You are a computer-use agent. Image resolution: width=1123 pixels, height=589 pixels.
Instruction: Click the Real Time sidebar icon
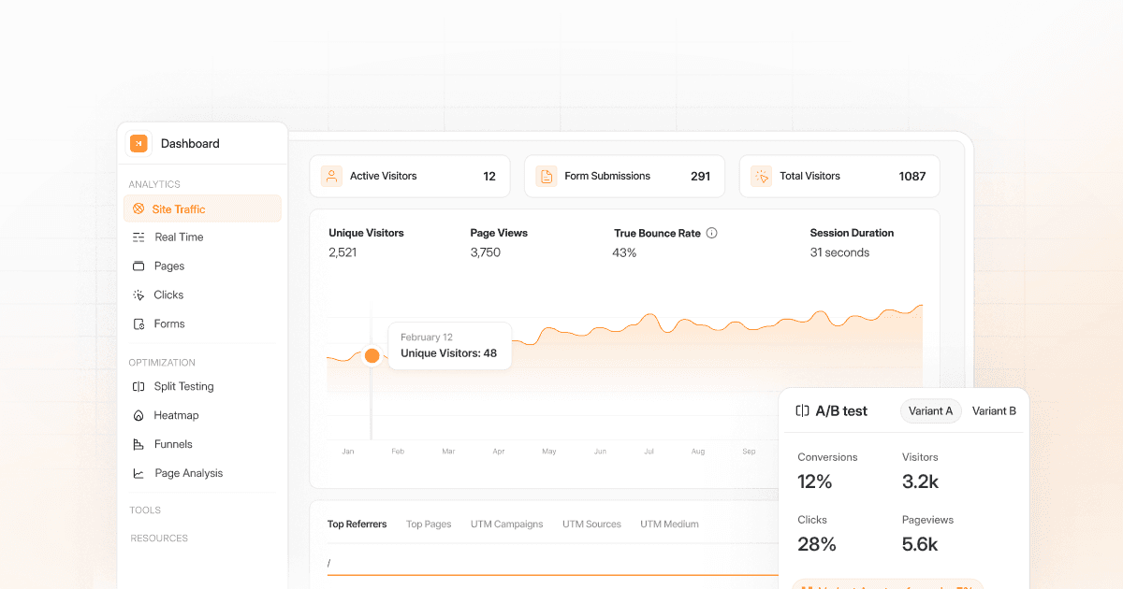139,237
